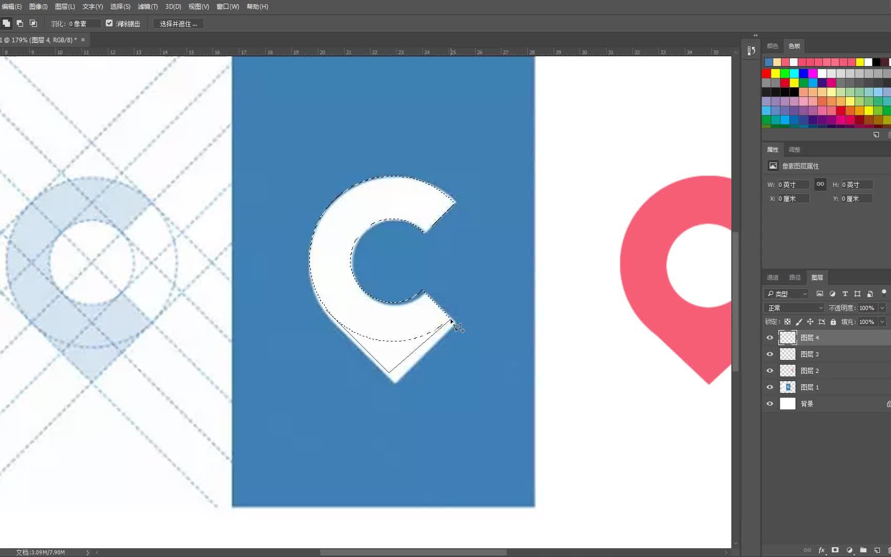Select the add to selection mode icon
This screenshot has height=557, width=891.
pyautogui.click(x=6, y=23)
